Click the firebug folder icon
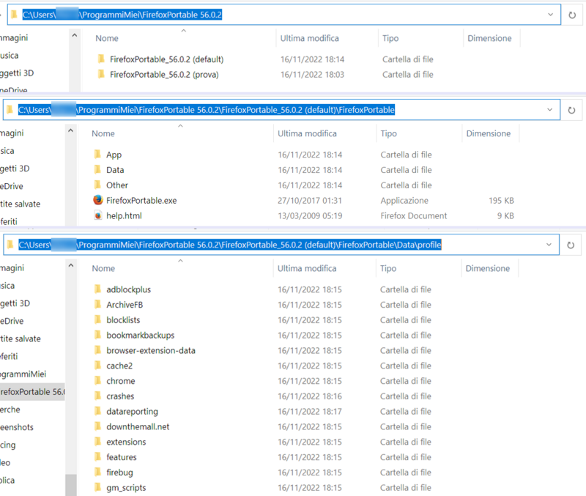Screen dimensions: 586x496 coord(98,472)
